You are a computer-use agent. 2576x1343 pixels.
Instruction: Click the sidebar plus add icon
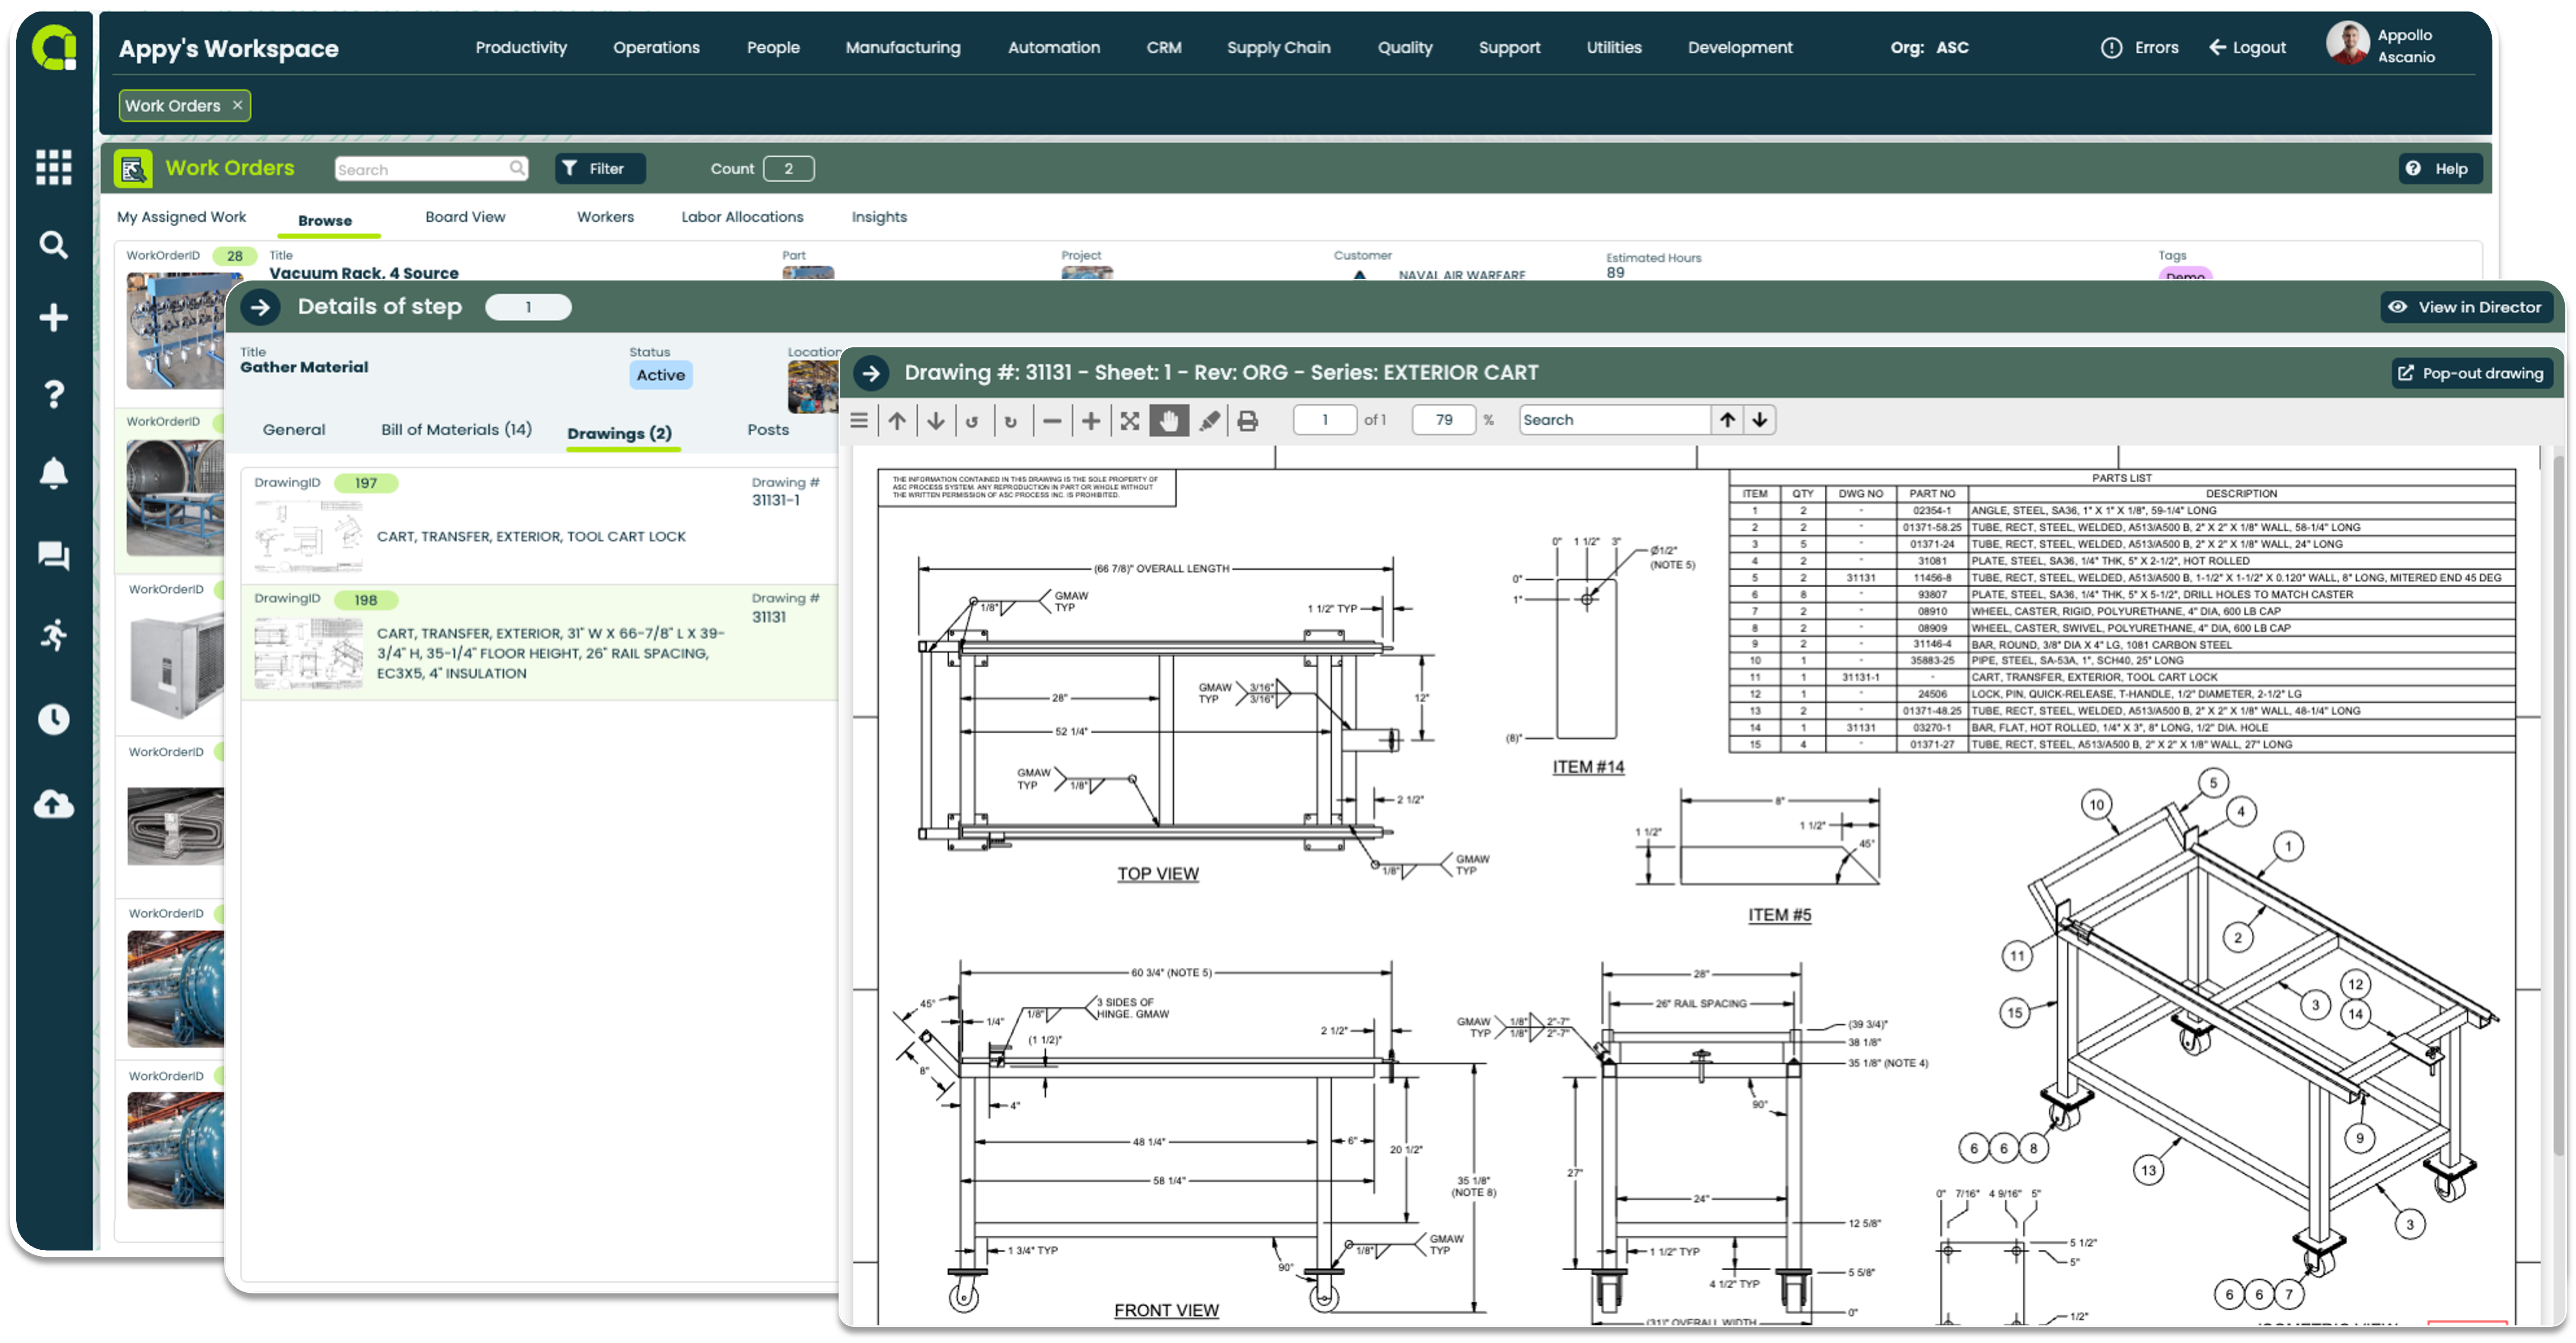tap(53, 318)
